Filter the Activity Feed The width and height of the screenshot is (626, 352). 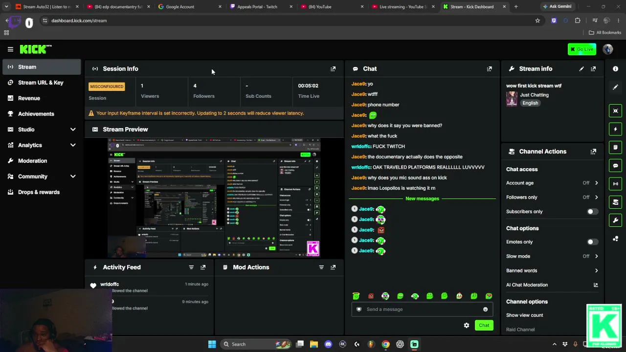(191, 267)
